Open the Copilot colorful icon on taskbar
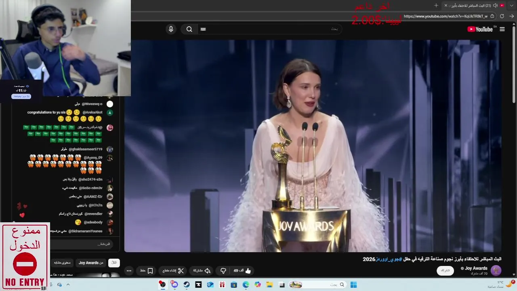The height and width of the screenshot is (291, 517). coord(258,285)
